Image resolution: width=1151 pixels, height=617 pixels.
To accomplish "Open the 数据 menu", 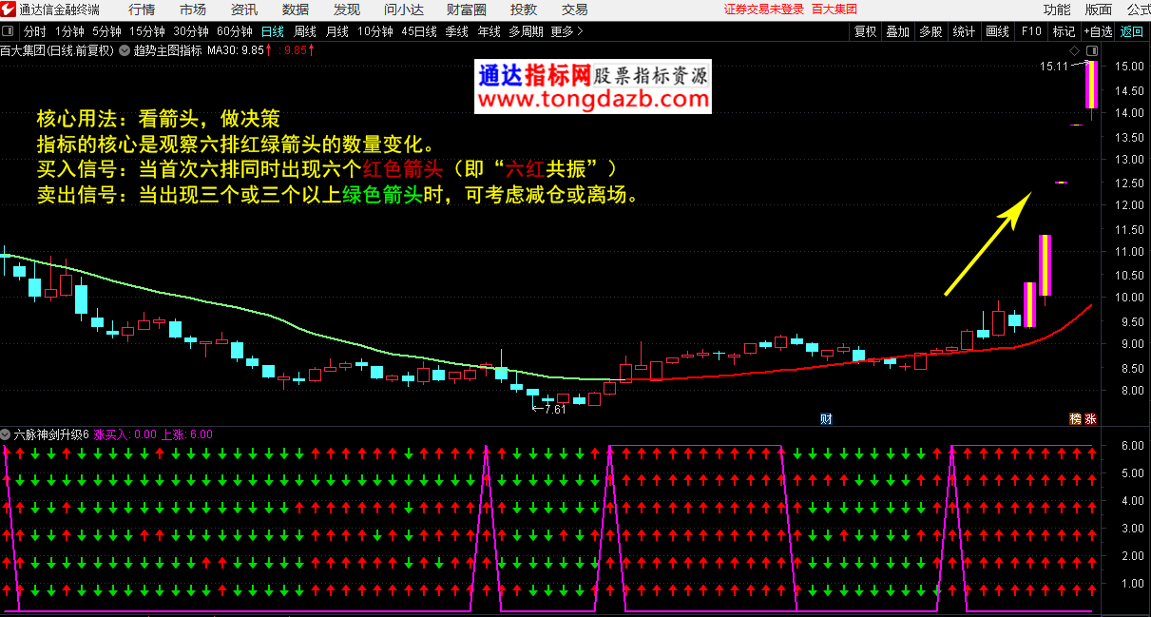I will pos(296,10).
